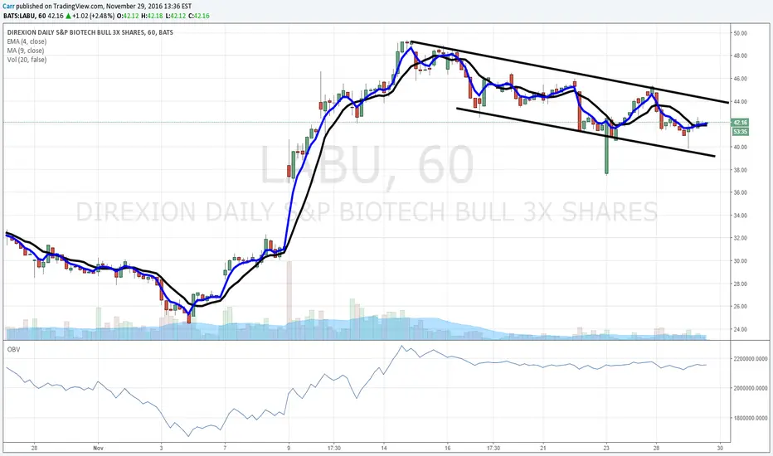Click the 26.00 price axis label

740,306
